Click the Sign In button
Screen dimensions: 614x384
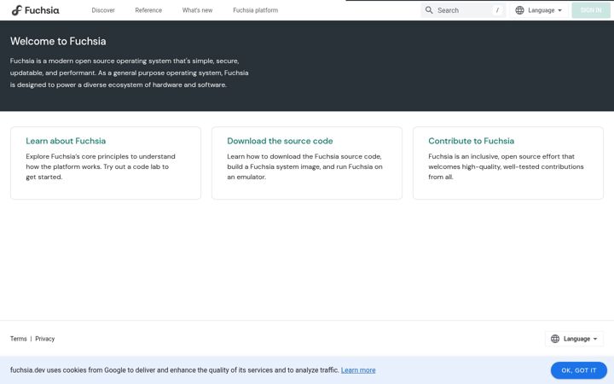591,10
